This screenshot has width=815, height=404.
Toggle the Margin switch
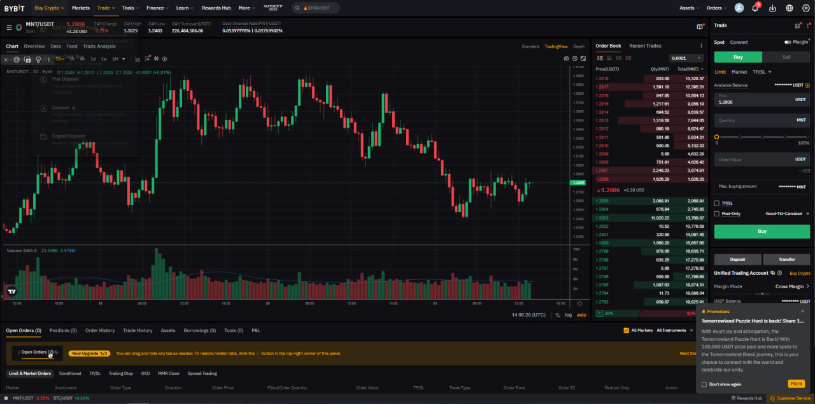point(788,42)
